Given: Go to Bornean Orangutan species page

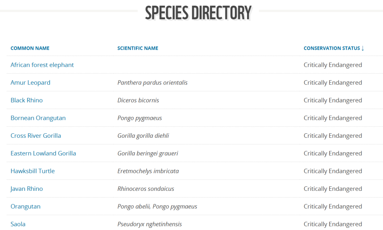Looking at the screenshot, I should 38,118.
